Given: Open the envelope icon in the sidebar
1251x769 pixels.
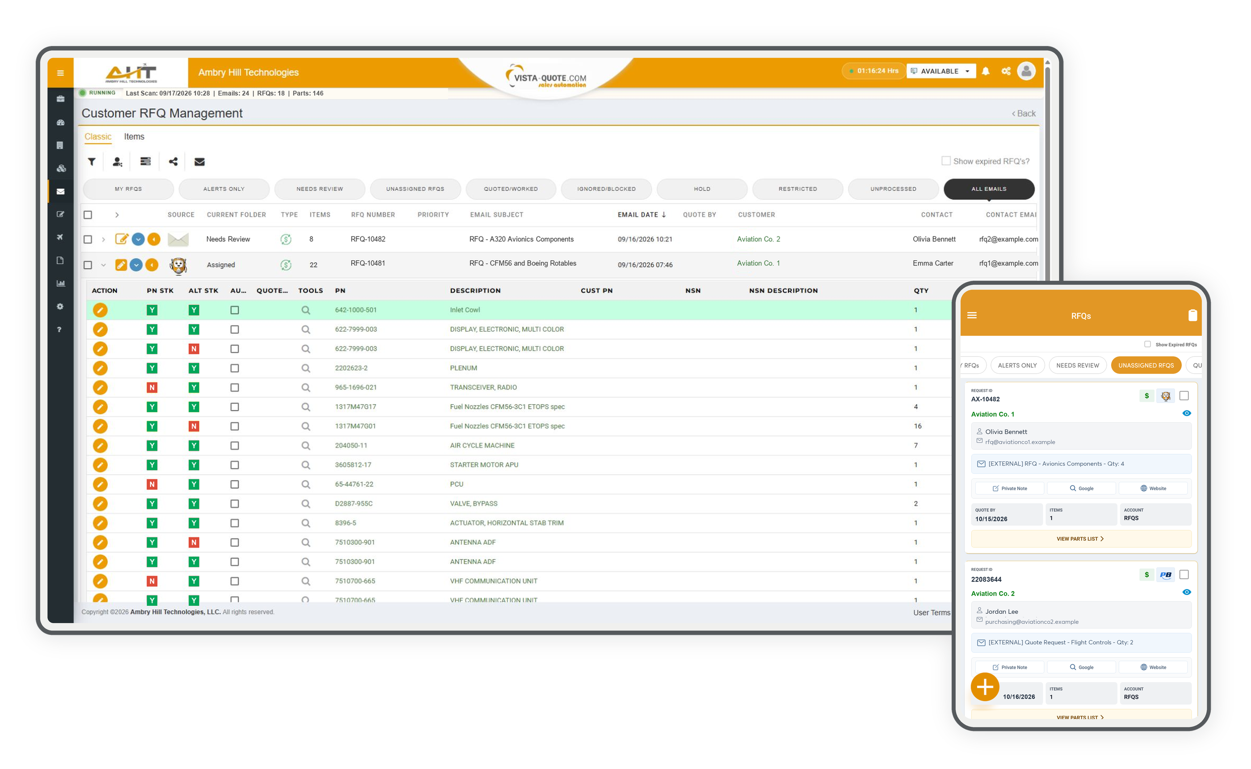Looking at the screenshot, I should (x=60, y=192).
